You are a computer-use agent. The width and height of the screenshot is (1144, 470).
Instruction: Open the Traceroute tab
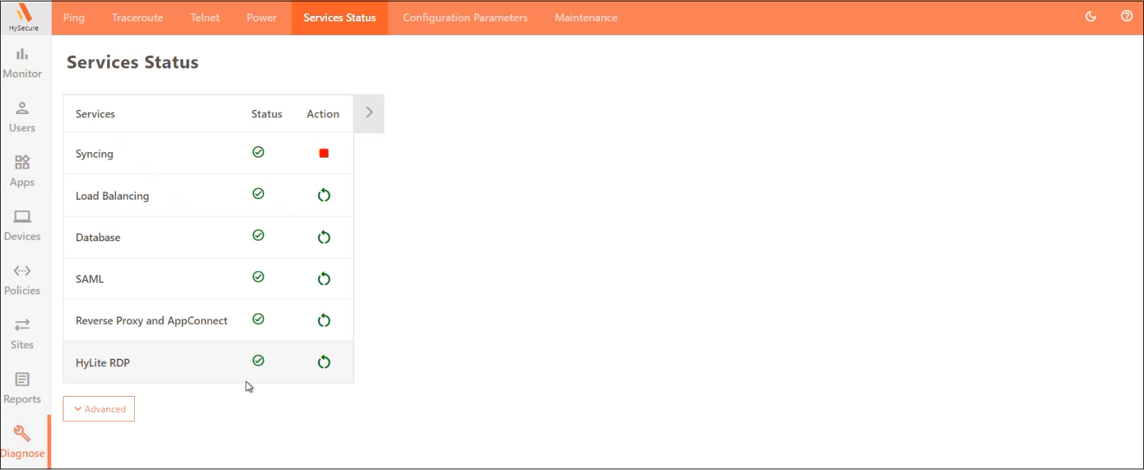[x=138, y=17]
